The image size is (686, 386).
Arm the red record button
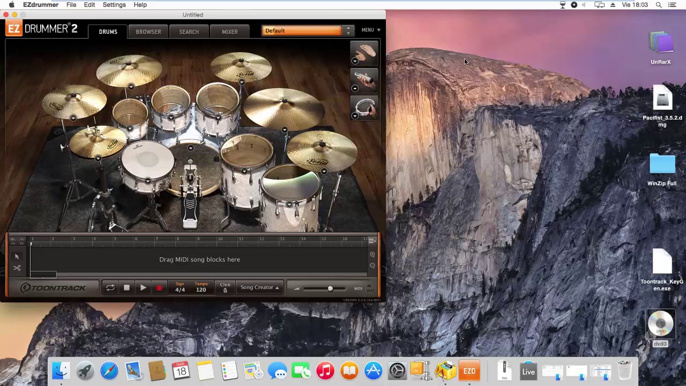(x=159, y=288)
